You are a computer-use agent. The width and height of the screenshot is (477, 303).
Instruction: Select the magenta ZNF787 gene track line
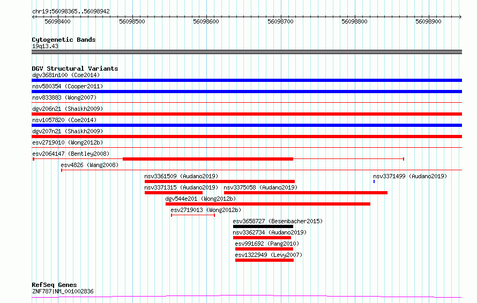pyautogui.click(x=247, y=296)
